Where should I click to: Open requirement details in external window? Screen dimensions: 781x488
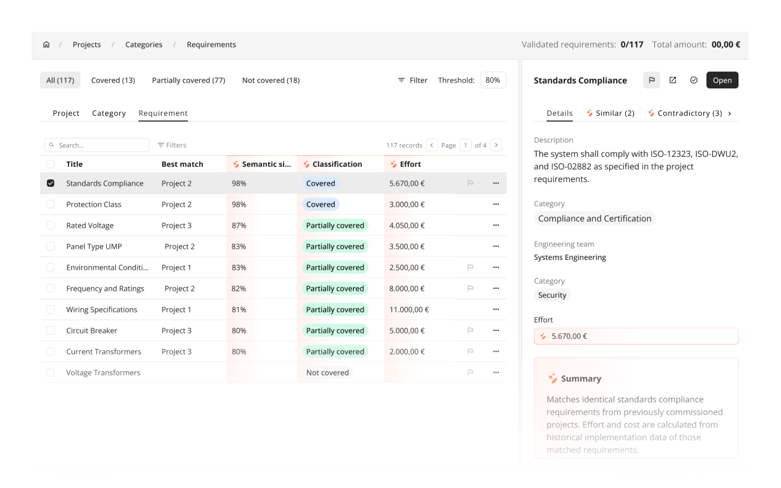click(x=673, y=80)
